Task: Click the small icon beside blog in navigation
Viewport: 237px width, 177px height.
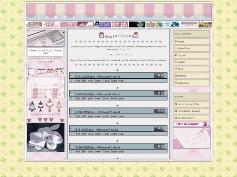Action: 176,69
